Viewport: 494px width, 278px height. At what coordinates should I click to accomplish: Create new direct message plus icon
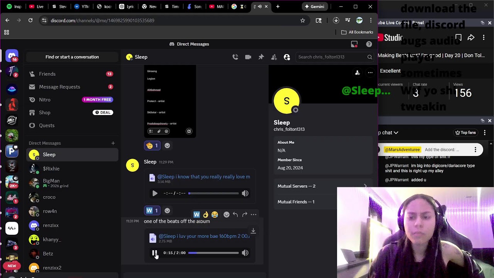point(113,143)
